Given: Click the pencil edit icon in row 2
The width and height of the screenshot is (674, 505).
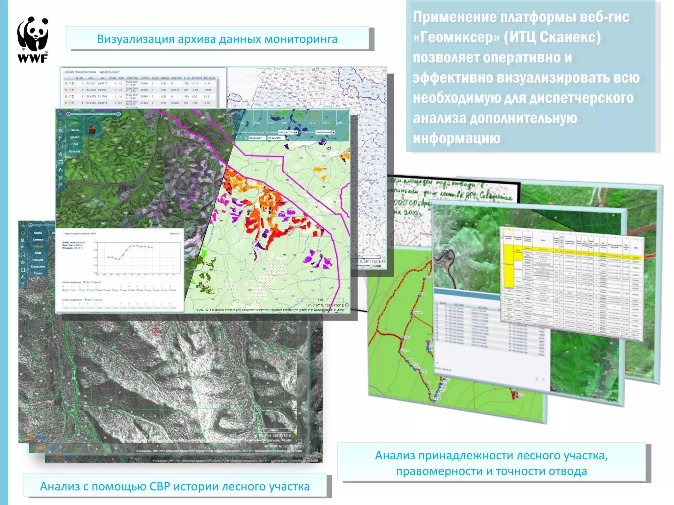Looking at the screenshot, I should 69,90.
